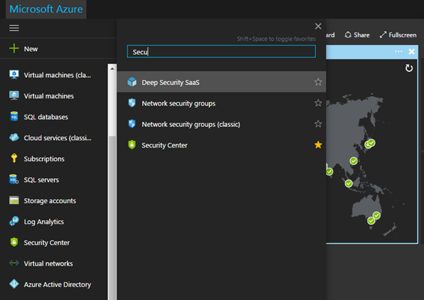Click the Share button
The width and height of the screenshot is (424, 300).
point(357,35)
